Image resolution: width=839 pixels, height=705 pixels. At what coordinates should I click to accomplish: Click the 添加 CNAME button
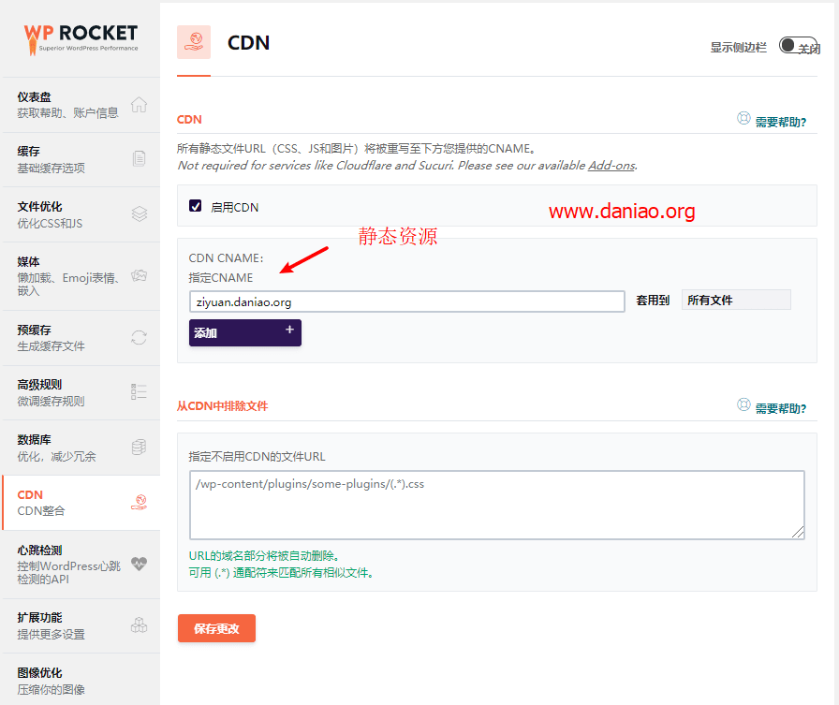click(245, 332)
